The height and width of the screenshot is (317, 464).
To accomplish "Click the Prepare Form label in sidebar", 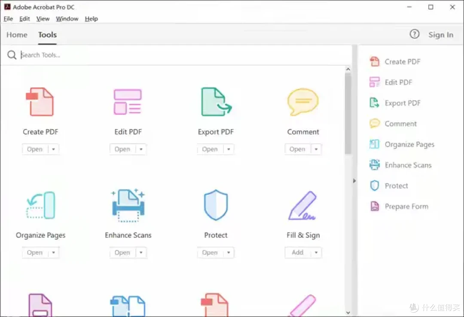I will point(406,206).
